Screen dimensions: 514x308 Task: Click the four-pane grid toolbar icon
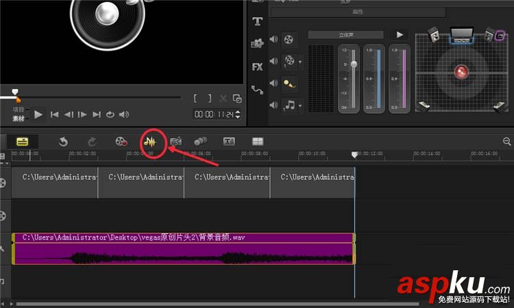[x=258, y=141]
